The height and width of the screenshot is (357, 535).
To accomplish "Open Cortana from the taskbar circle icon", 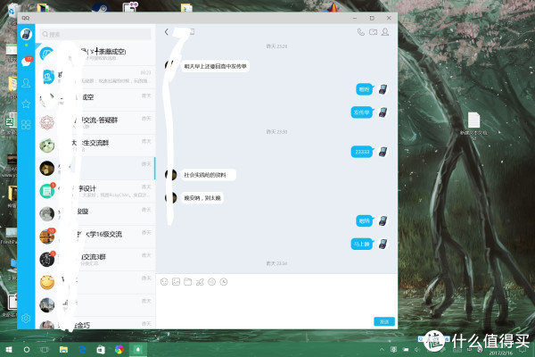I will [x=26, y=350].
